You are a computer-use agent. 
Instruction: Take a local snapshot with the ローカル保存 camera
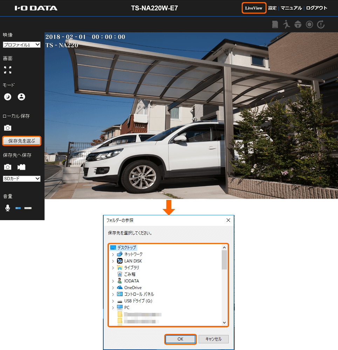(8, 128)
